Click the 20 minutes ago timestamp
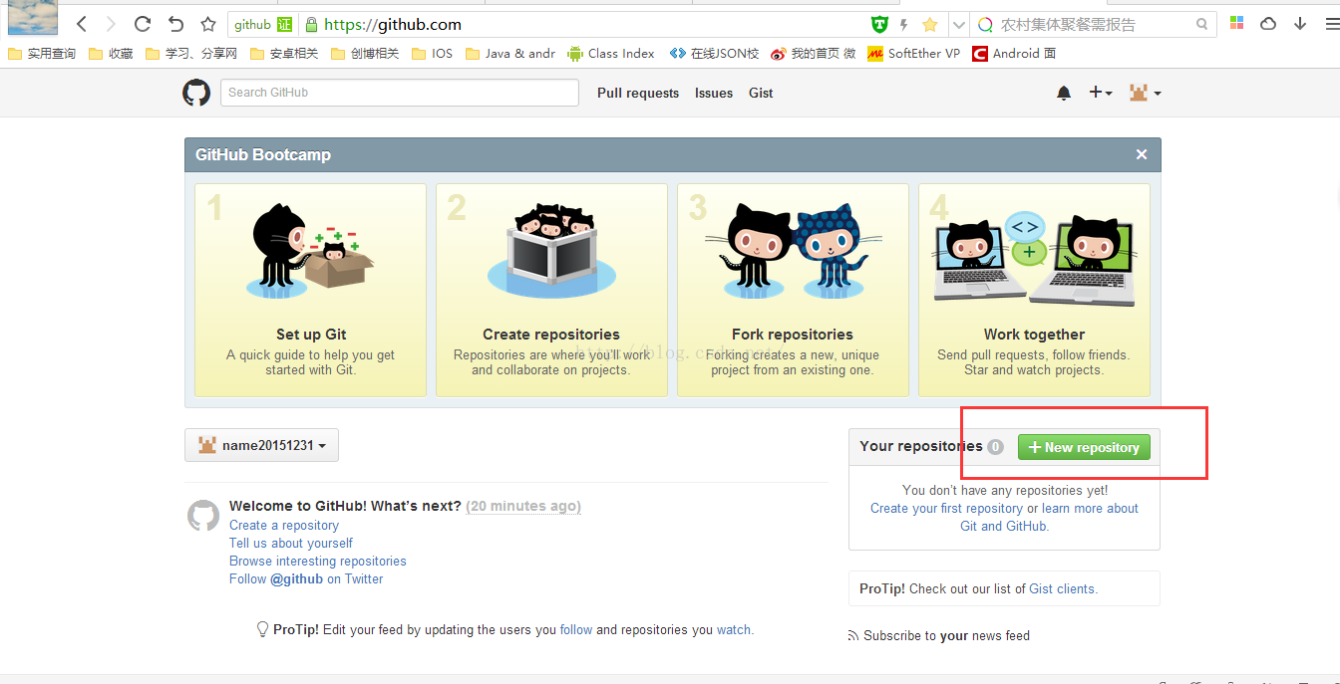This screenshot has width=1340, height=684. [x=523, y=506]
